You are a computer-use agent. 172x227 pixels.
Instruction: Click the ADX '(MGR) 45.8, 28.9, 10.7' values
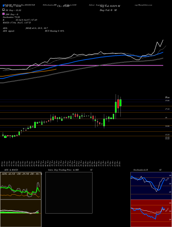tap(36, 28)
